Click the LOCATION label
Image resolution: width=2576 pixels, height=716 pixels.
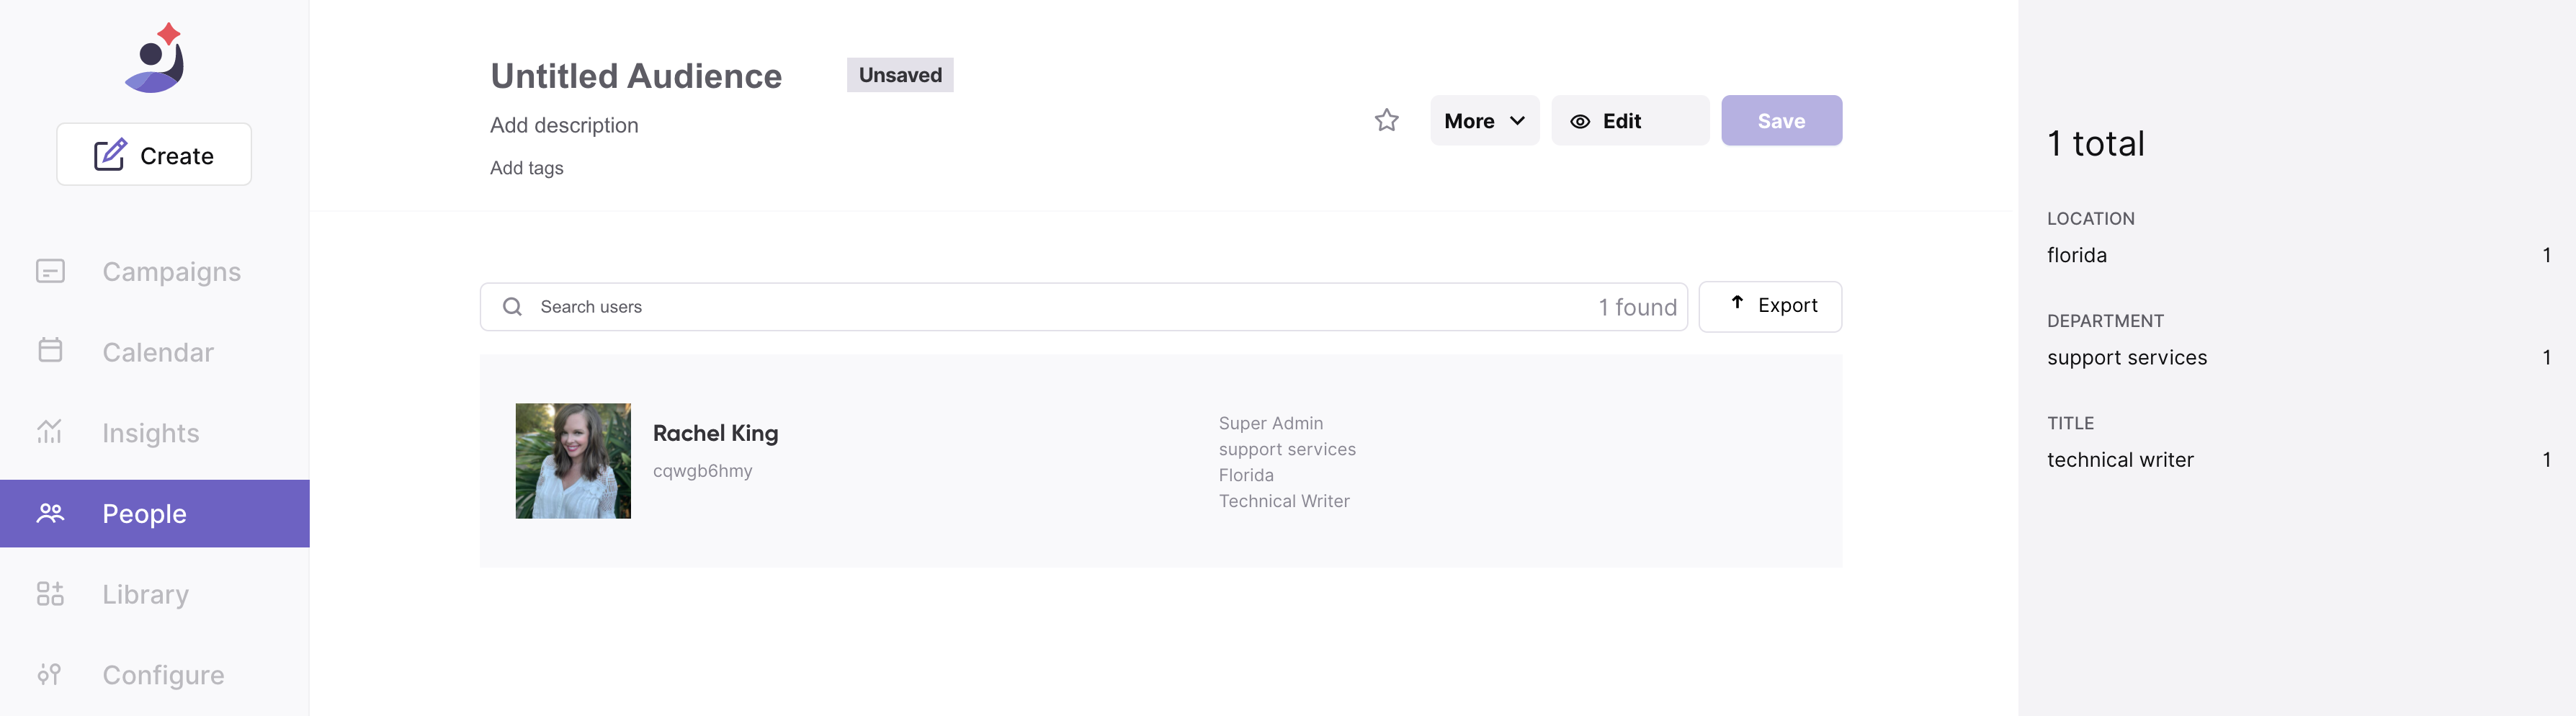[x=2090, y=218]
